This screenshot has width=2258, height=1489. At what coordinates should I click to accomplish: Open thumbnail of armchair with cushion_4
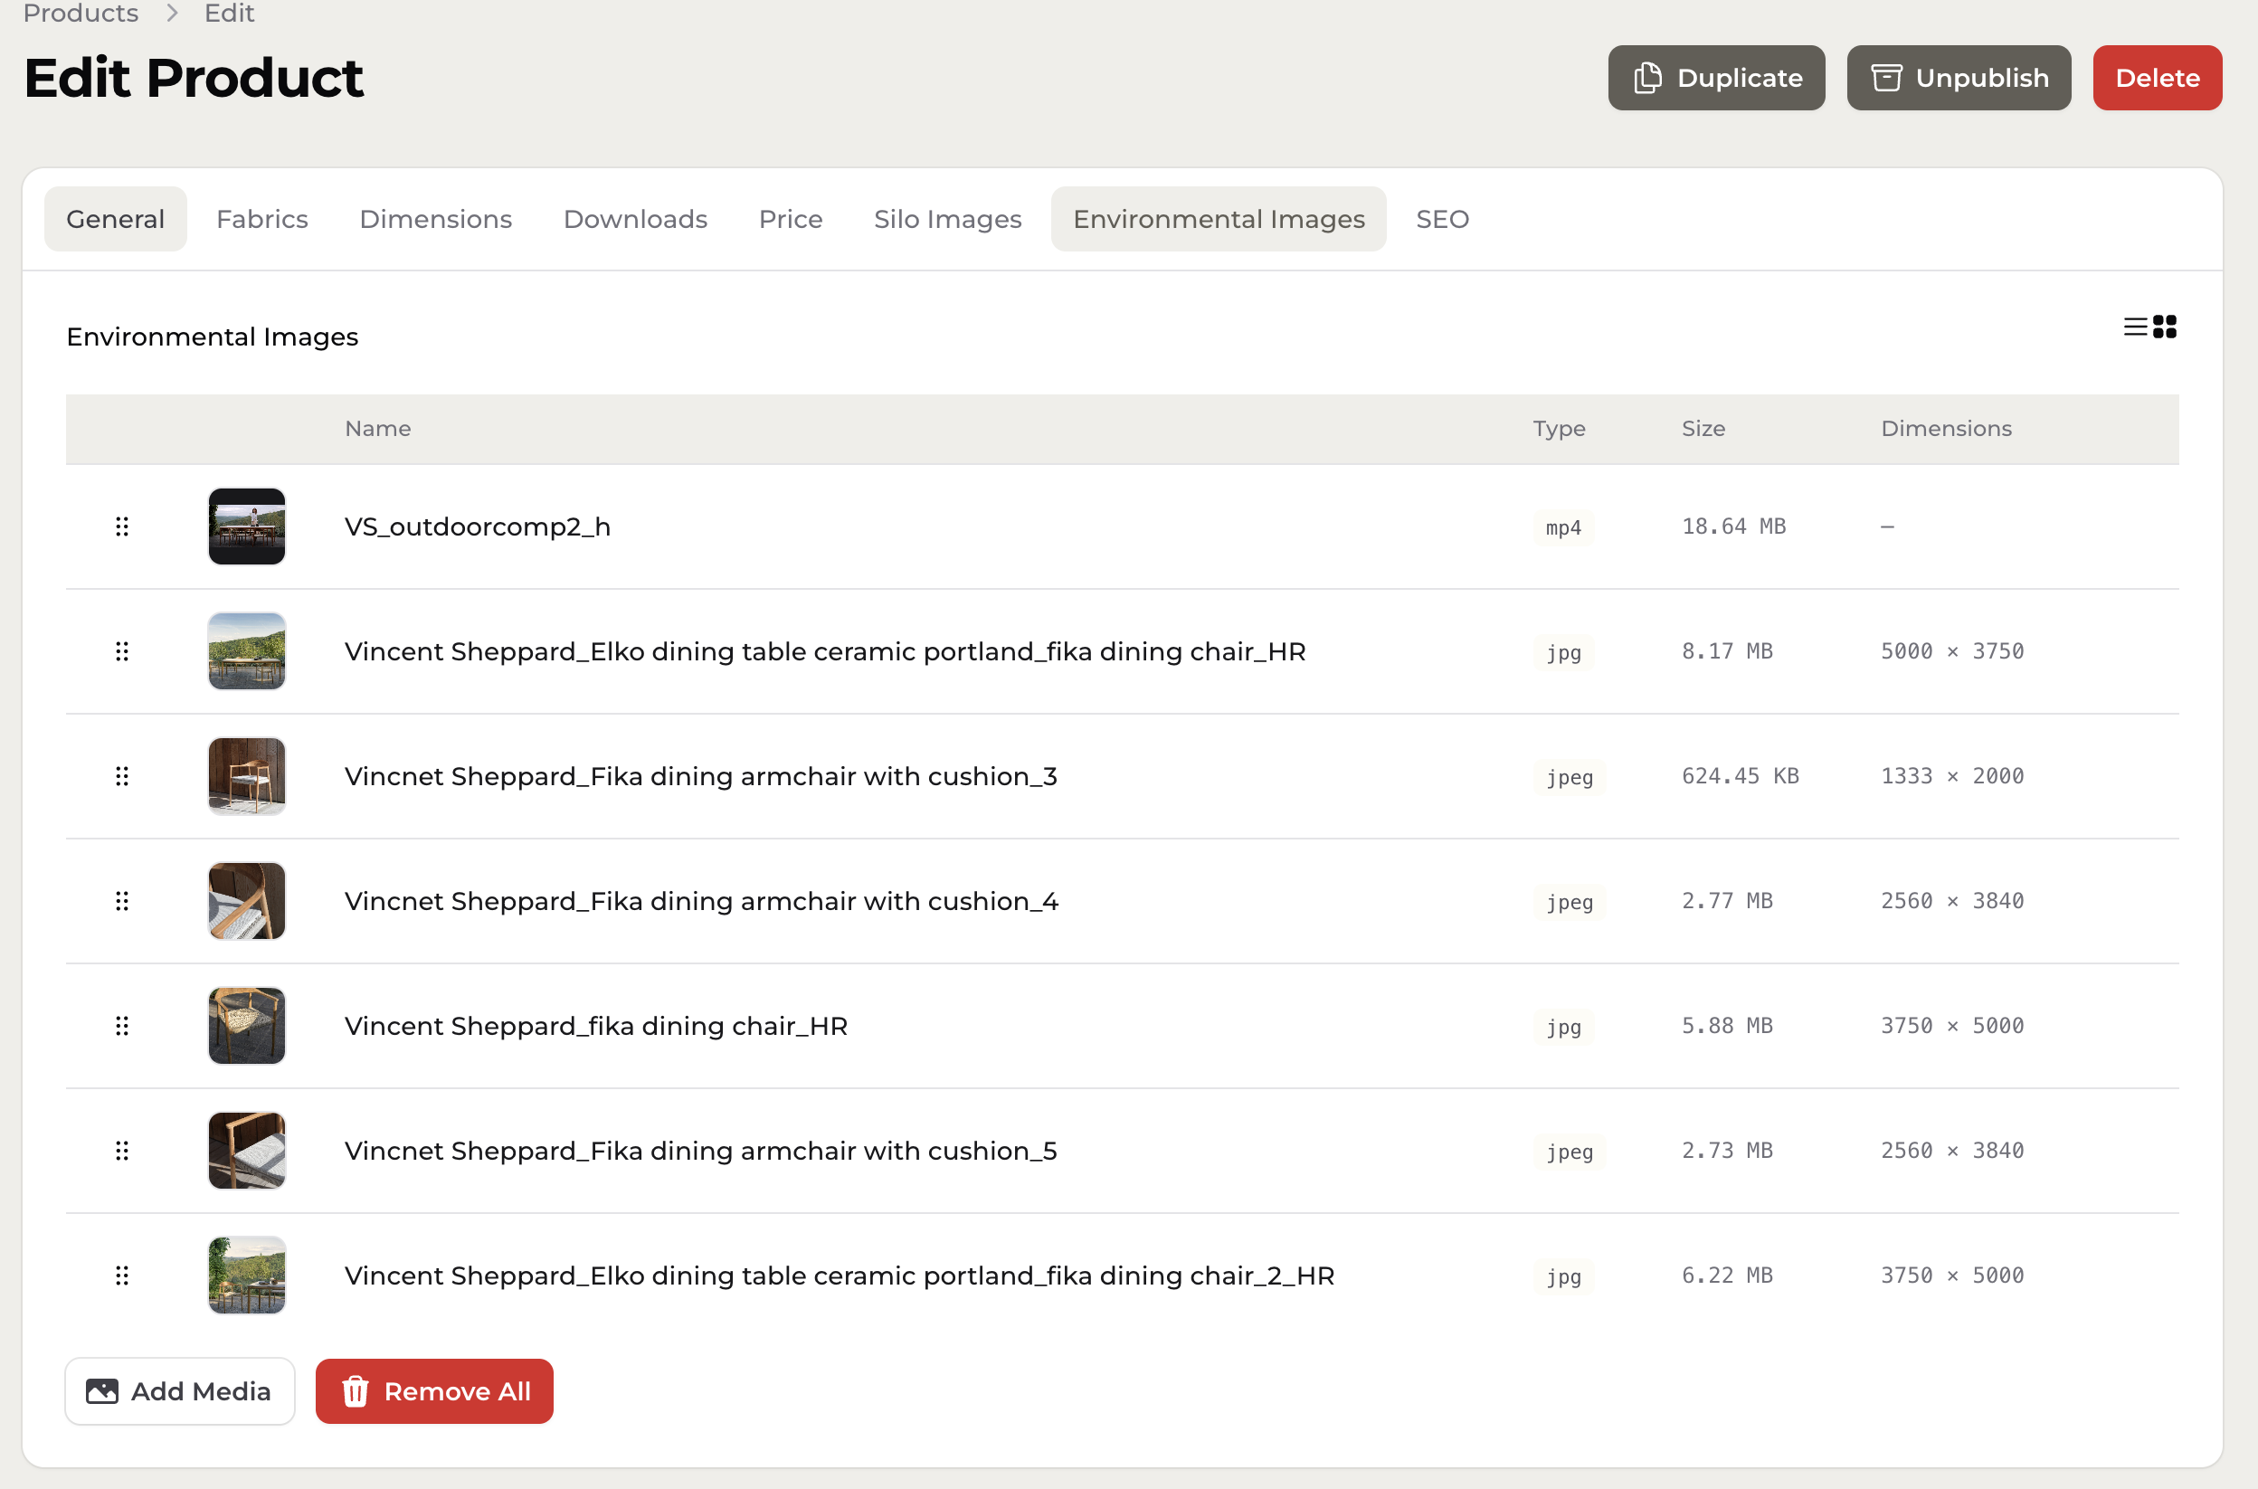click(247, 901)
